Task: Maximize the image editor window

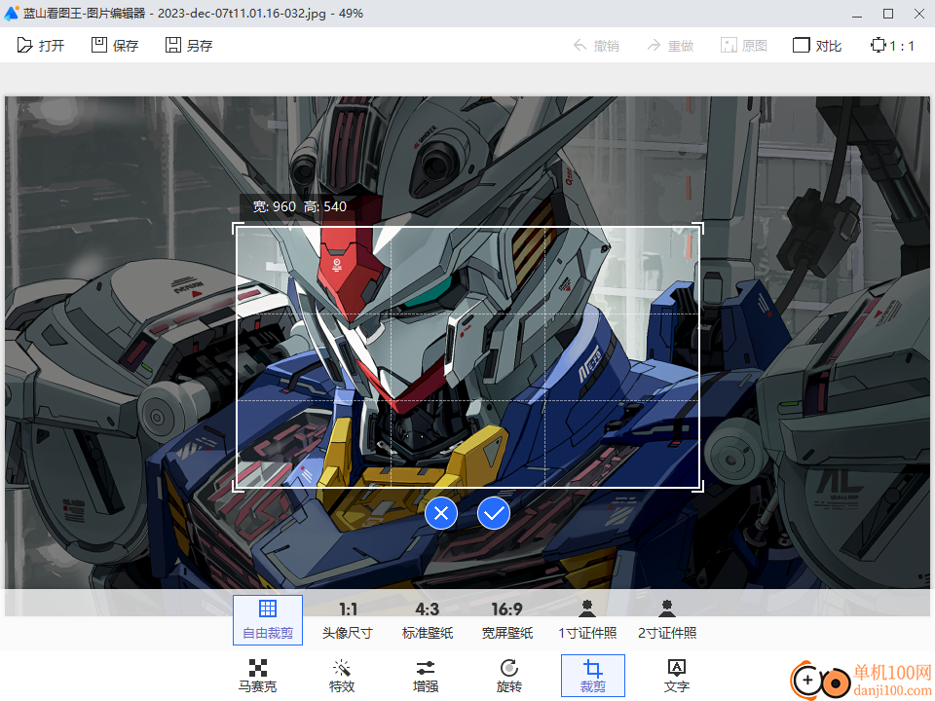Action: (888, 14)
